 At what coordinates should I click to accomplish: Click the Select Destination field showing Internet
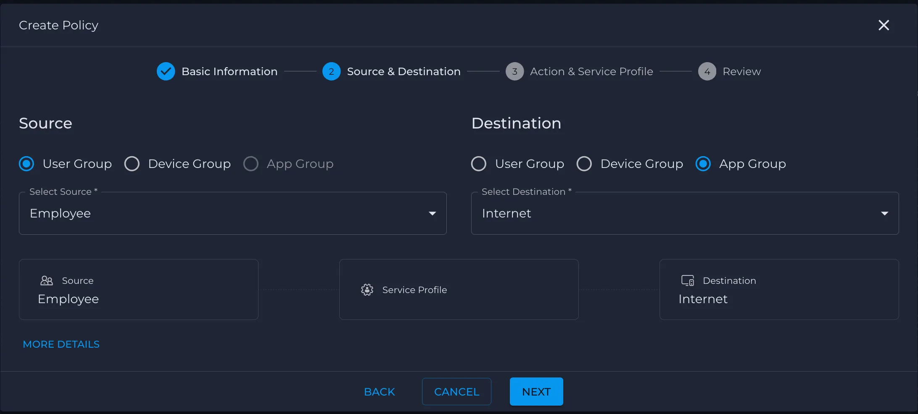685,213
